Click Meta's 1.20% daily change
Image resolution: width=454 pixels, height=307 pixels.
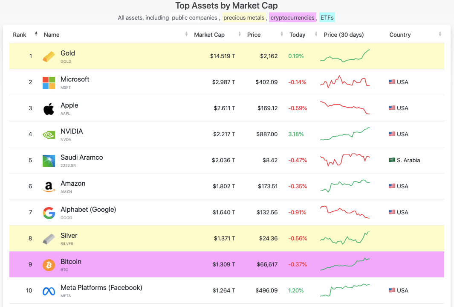coord(296,290)
